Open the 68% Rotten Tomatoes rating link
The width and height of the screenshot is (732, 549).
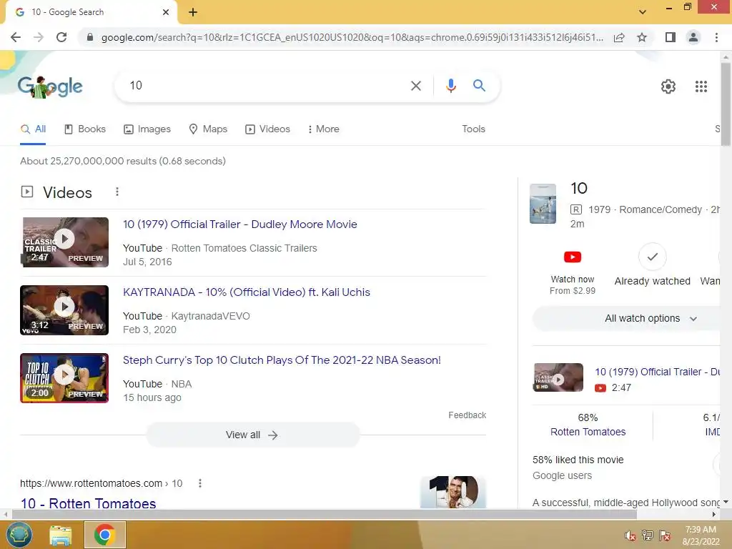(x=588, y=432)
